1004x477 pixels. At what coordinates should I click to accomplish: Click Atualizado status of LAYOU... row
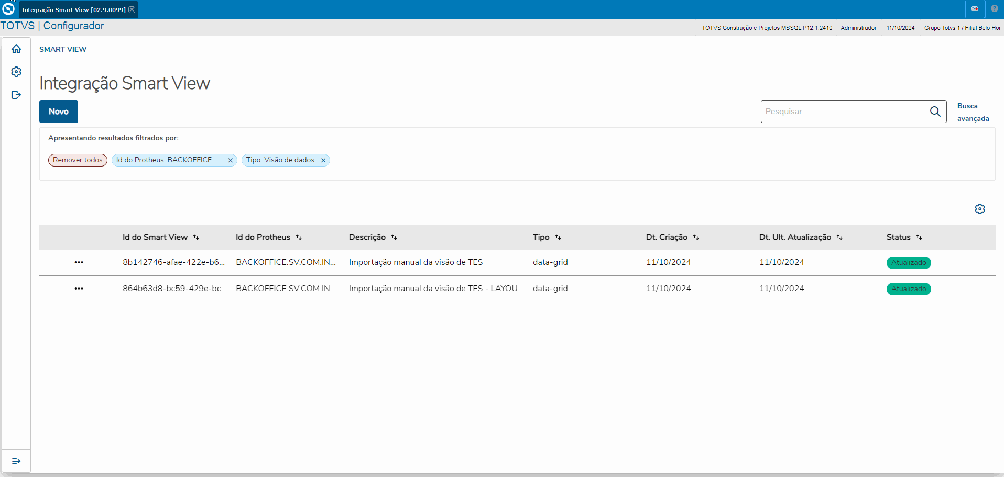coord(909,289)
